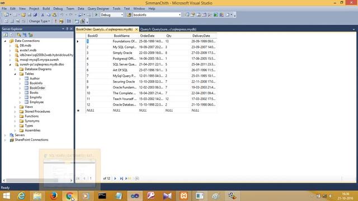
Task: Open the Properties Window toolbar icon
Action: tap(192, 15)
